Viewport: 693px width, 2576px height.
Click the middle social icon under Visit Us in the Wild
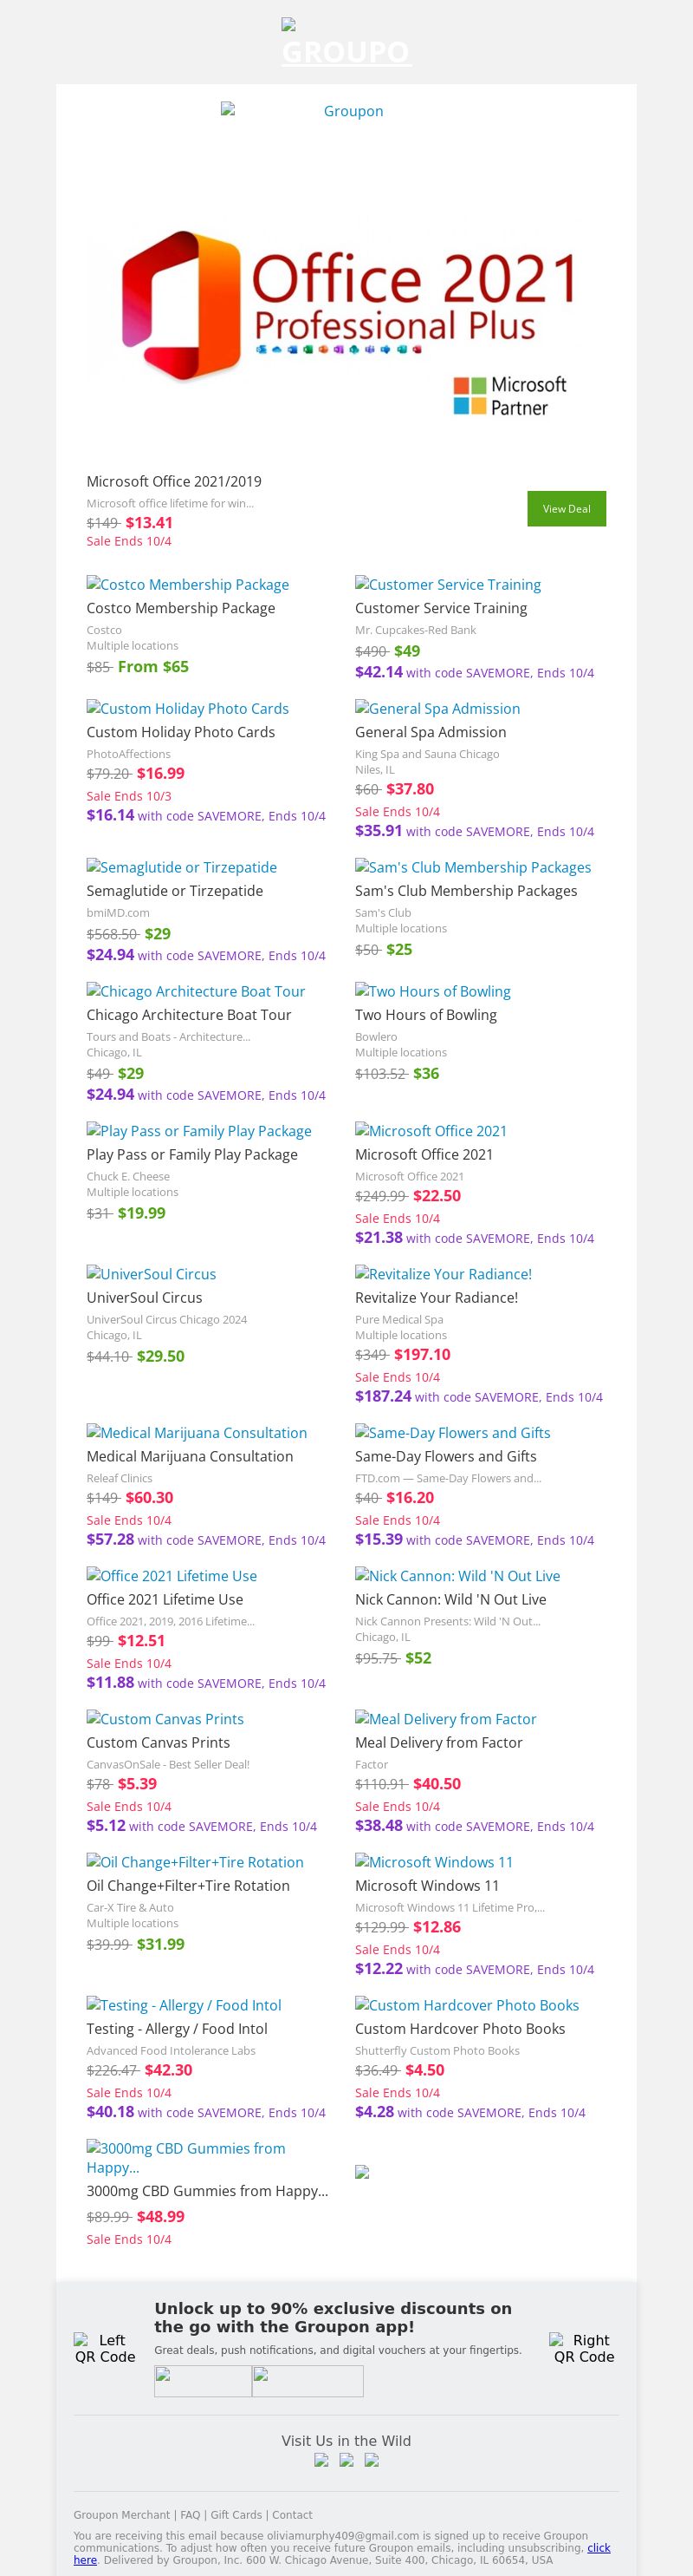346,2461
